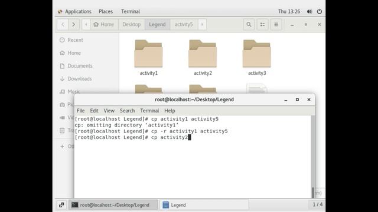The image size is (378, 212).
Task: Open the terminal Help menu
Action: click(x=170, y=111)
